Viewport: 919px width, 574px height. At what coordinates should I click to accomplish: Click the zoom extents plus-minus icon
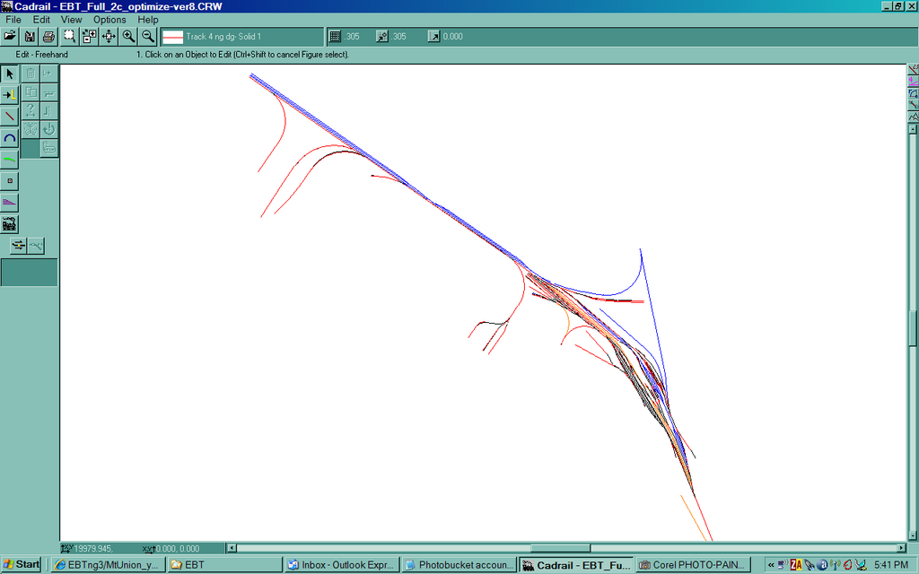coord(90,36)
